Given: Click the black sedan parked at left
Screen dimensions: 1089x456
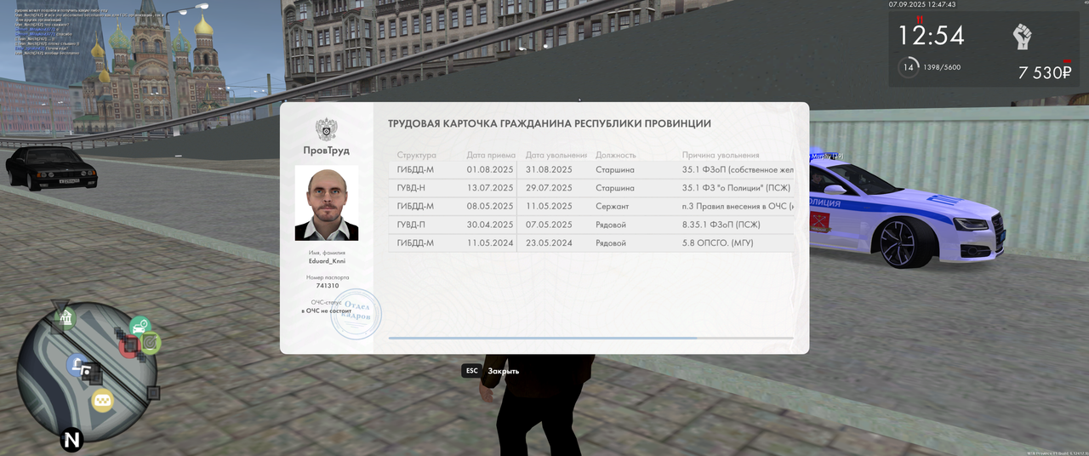Looking at the screenshot, I should [x=51, y=167].
